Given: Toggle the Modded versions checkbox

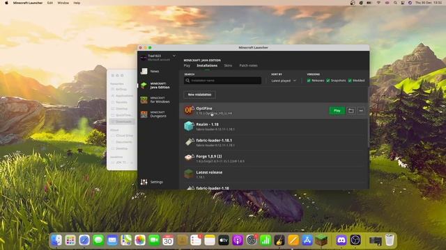Looking at the screenshot, I should pos(350,81).
